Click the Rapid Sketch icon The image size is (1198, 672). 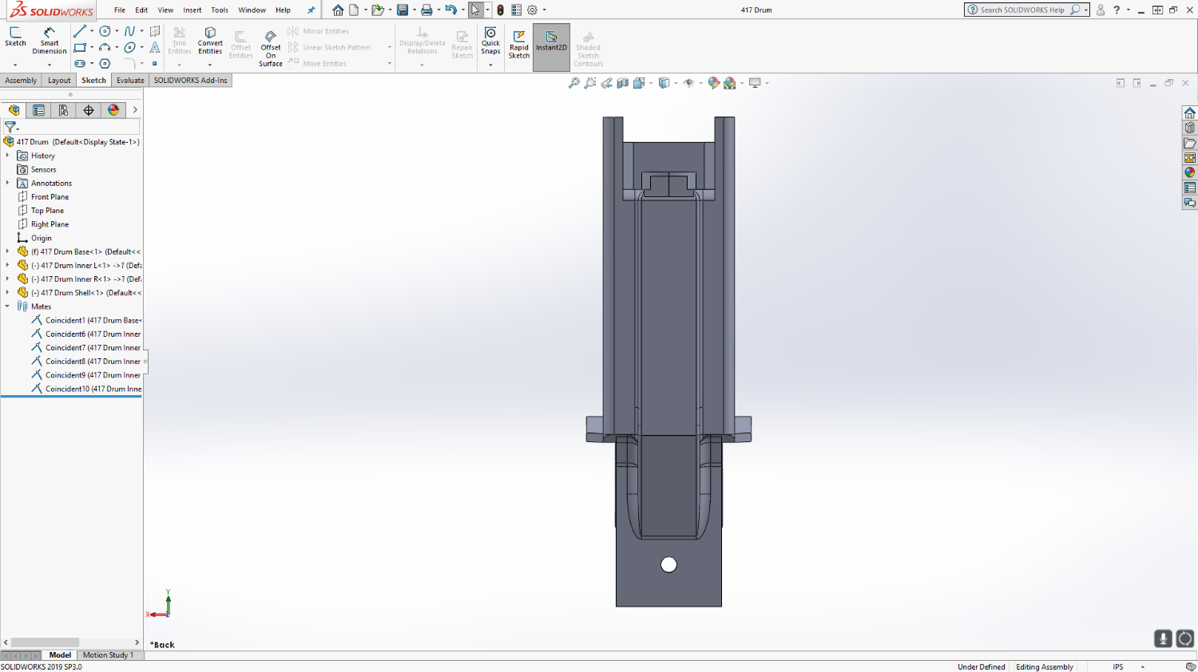pos(519,44)
